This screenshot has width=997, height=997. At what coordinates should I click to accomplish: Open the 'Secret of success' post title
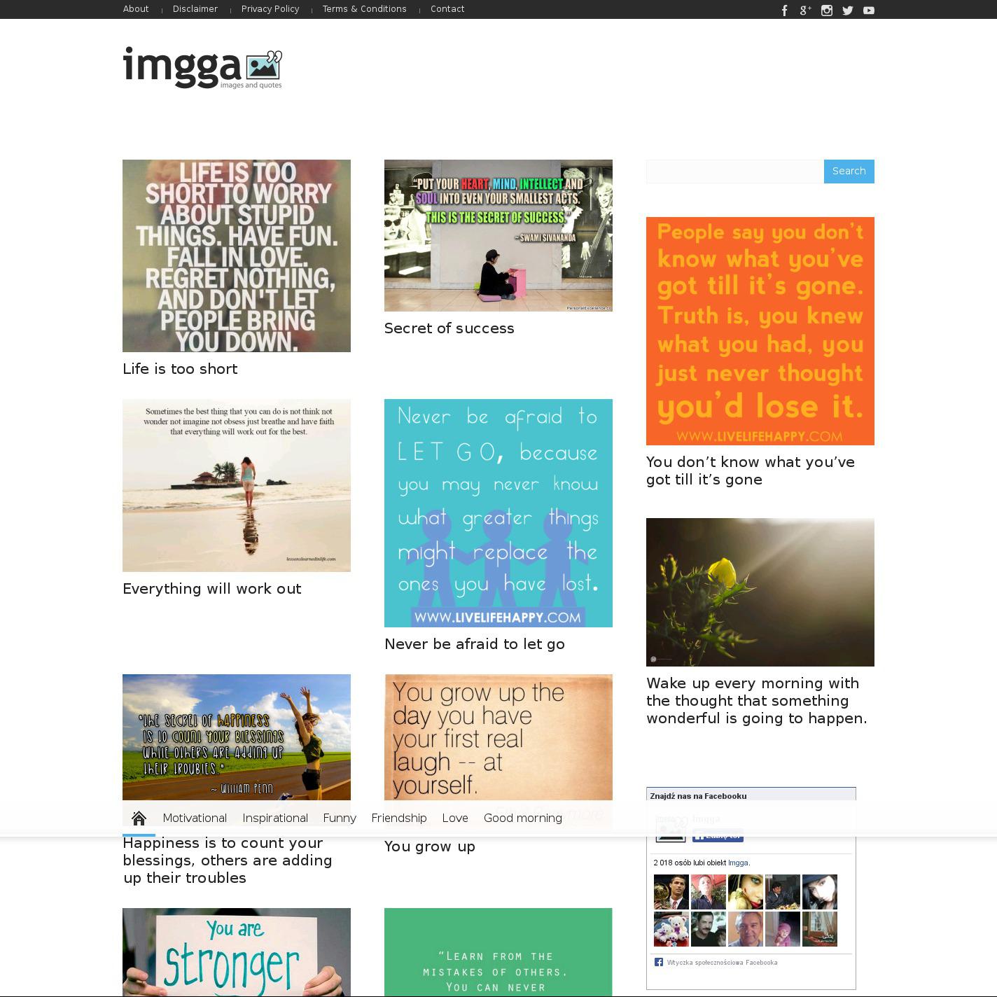click(x=449, y=328)
